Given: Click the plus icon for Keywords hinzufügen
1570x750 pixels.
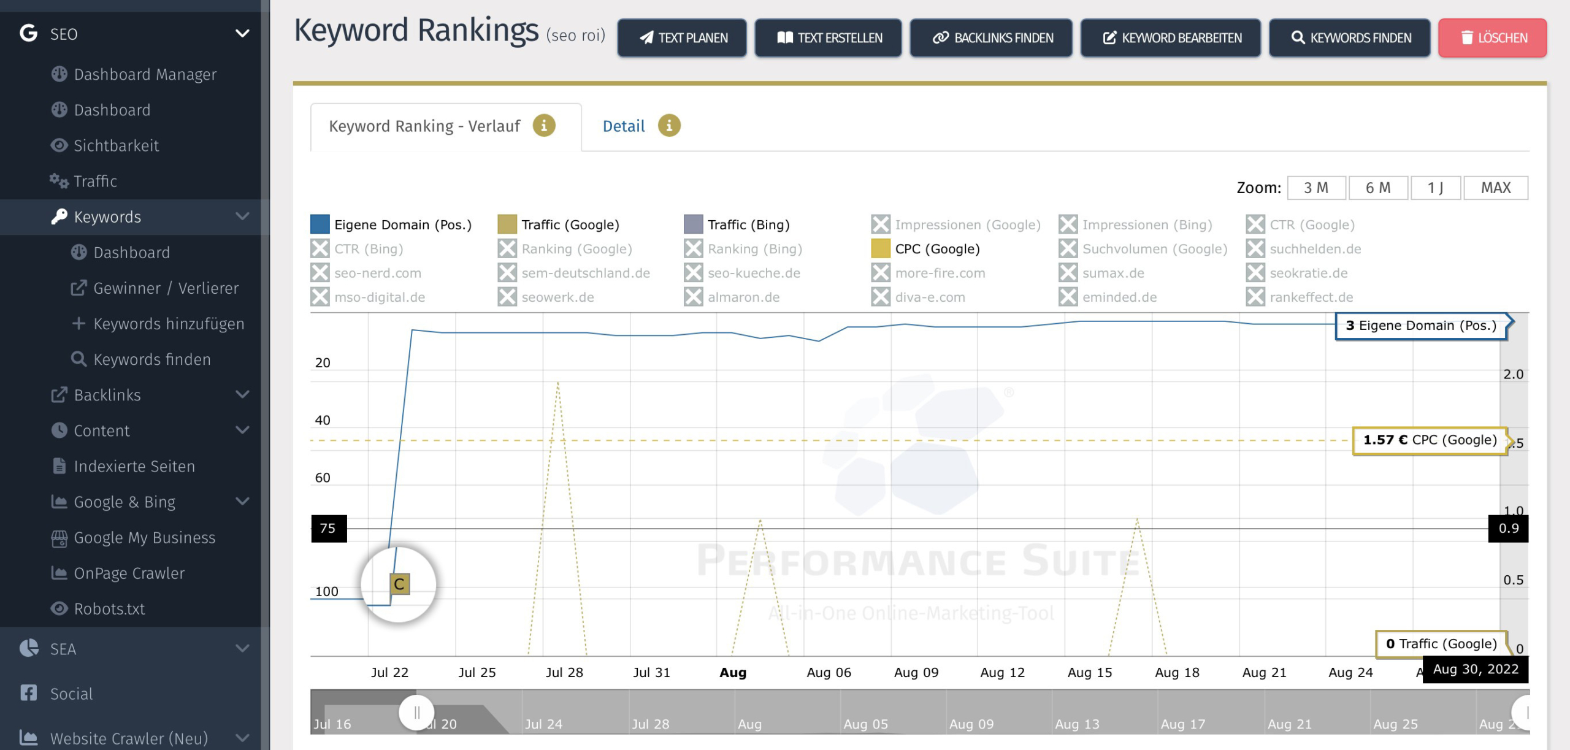Looking at the screenshot, I should click(x=78, y=323).
